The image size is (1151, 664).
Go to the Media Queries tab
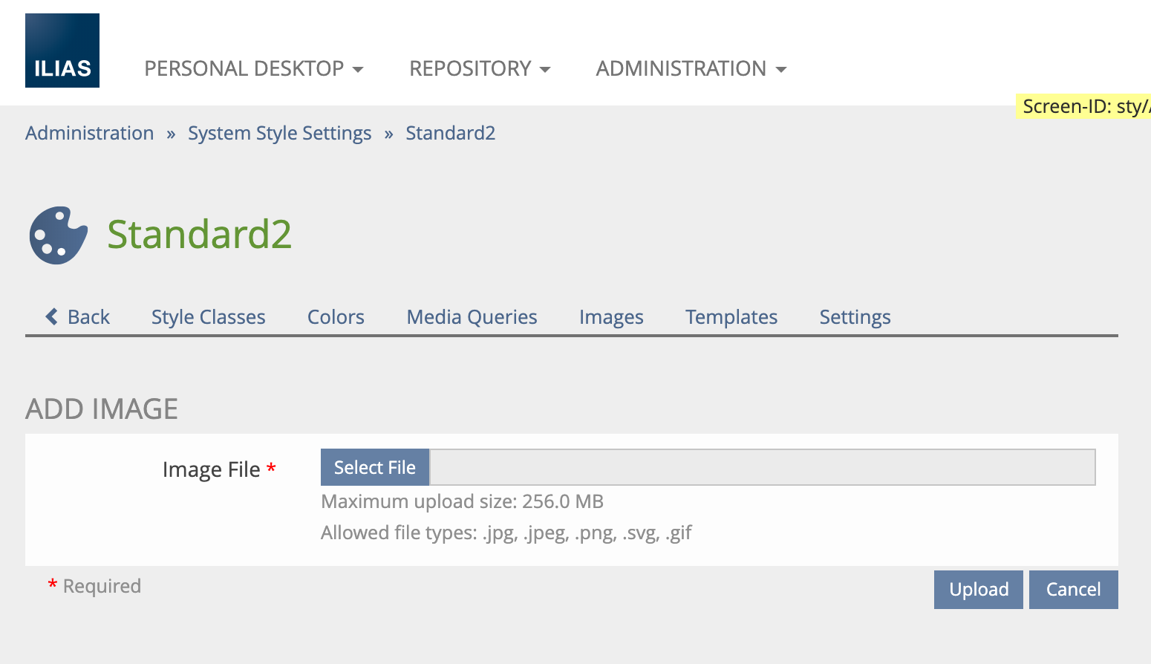472,317
